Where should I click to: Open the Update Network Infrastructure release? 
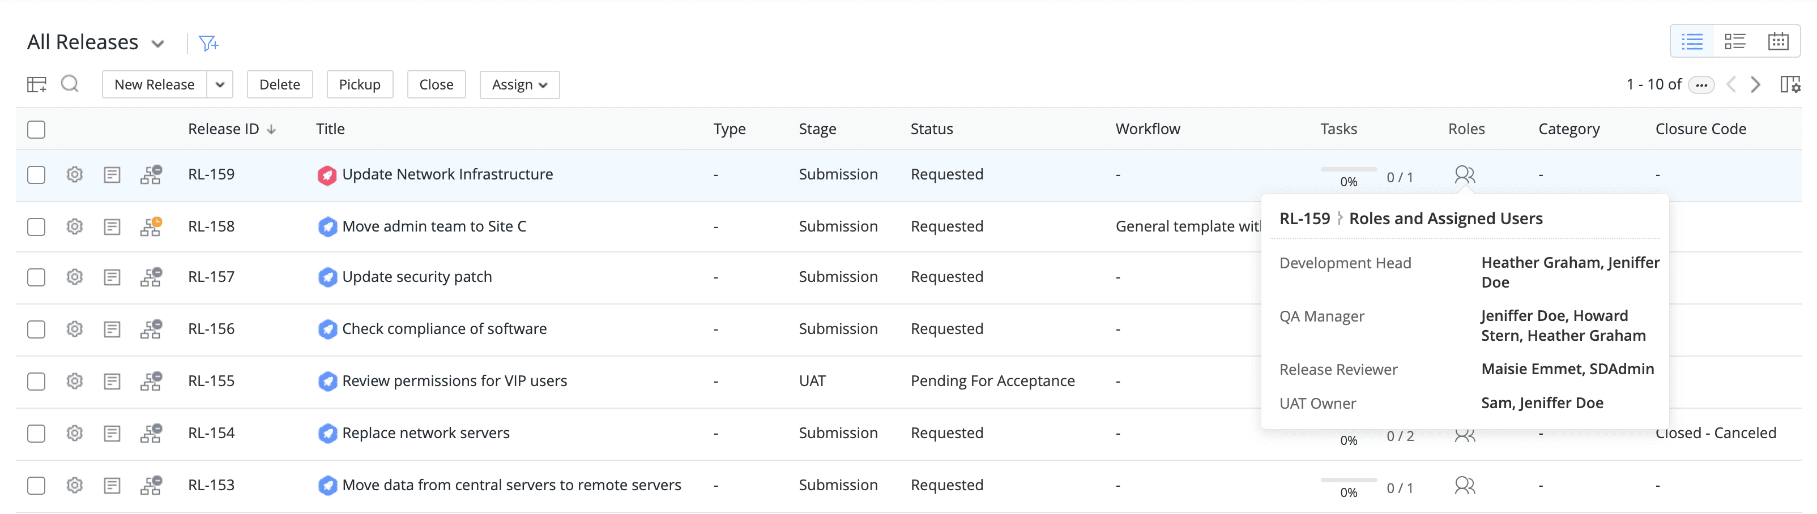coord(447,174)
